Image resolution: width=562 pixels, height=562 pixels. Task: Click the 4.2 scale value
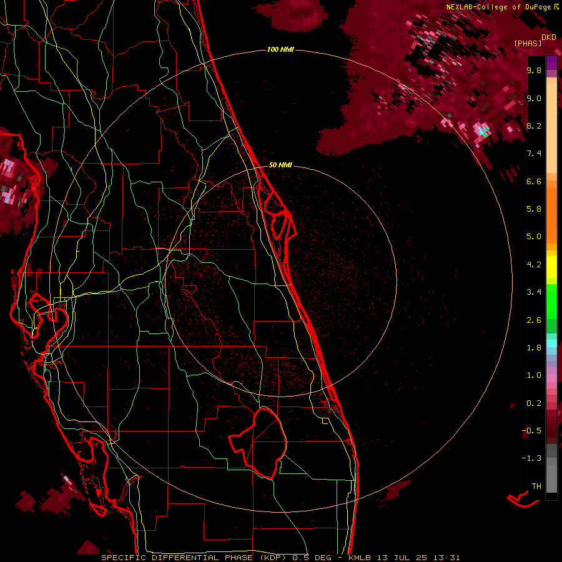[x=534, y=265]
